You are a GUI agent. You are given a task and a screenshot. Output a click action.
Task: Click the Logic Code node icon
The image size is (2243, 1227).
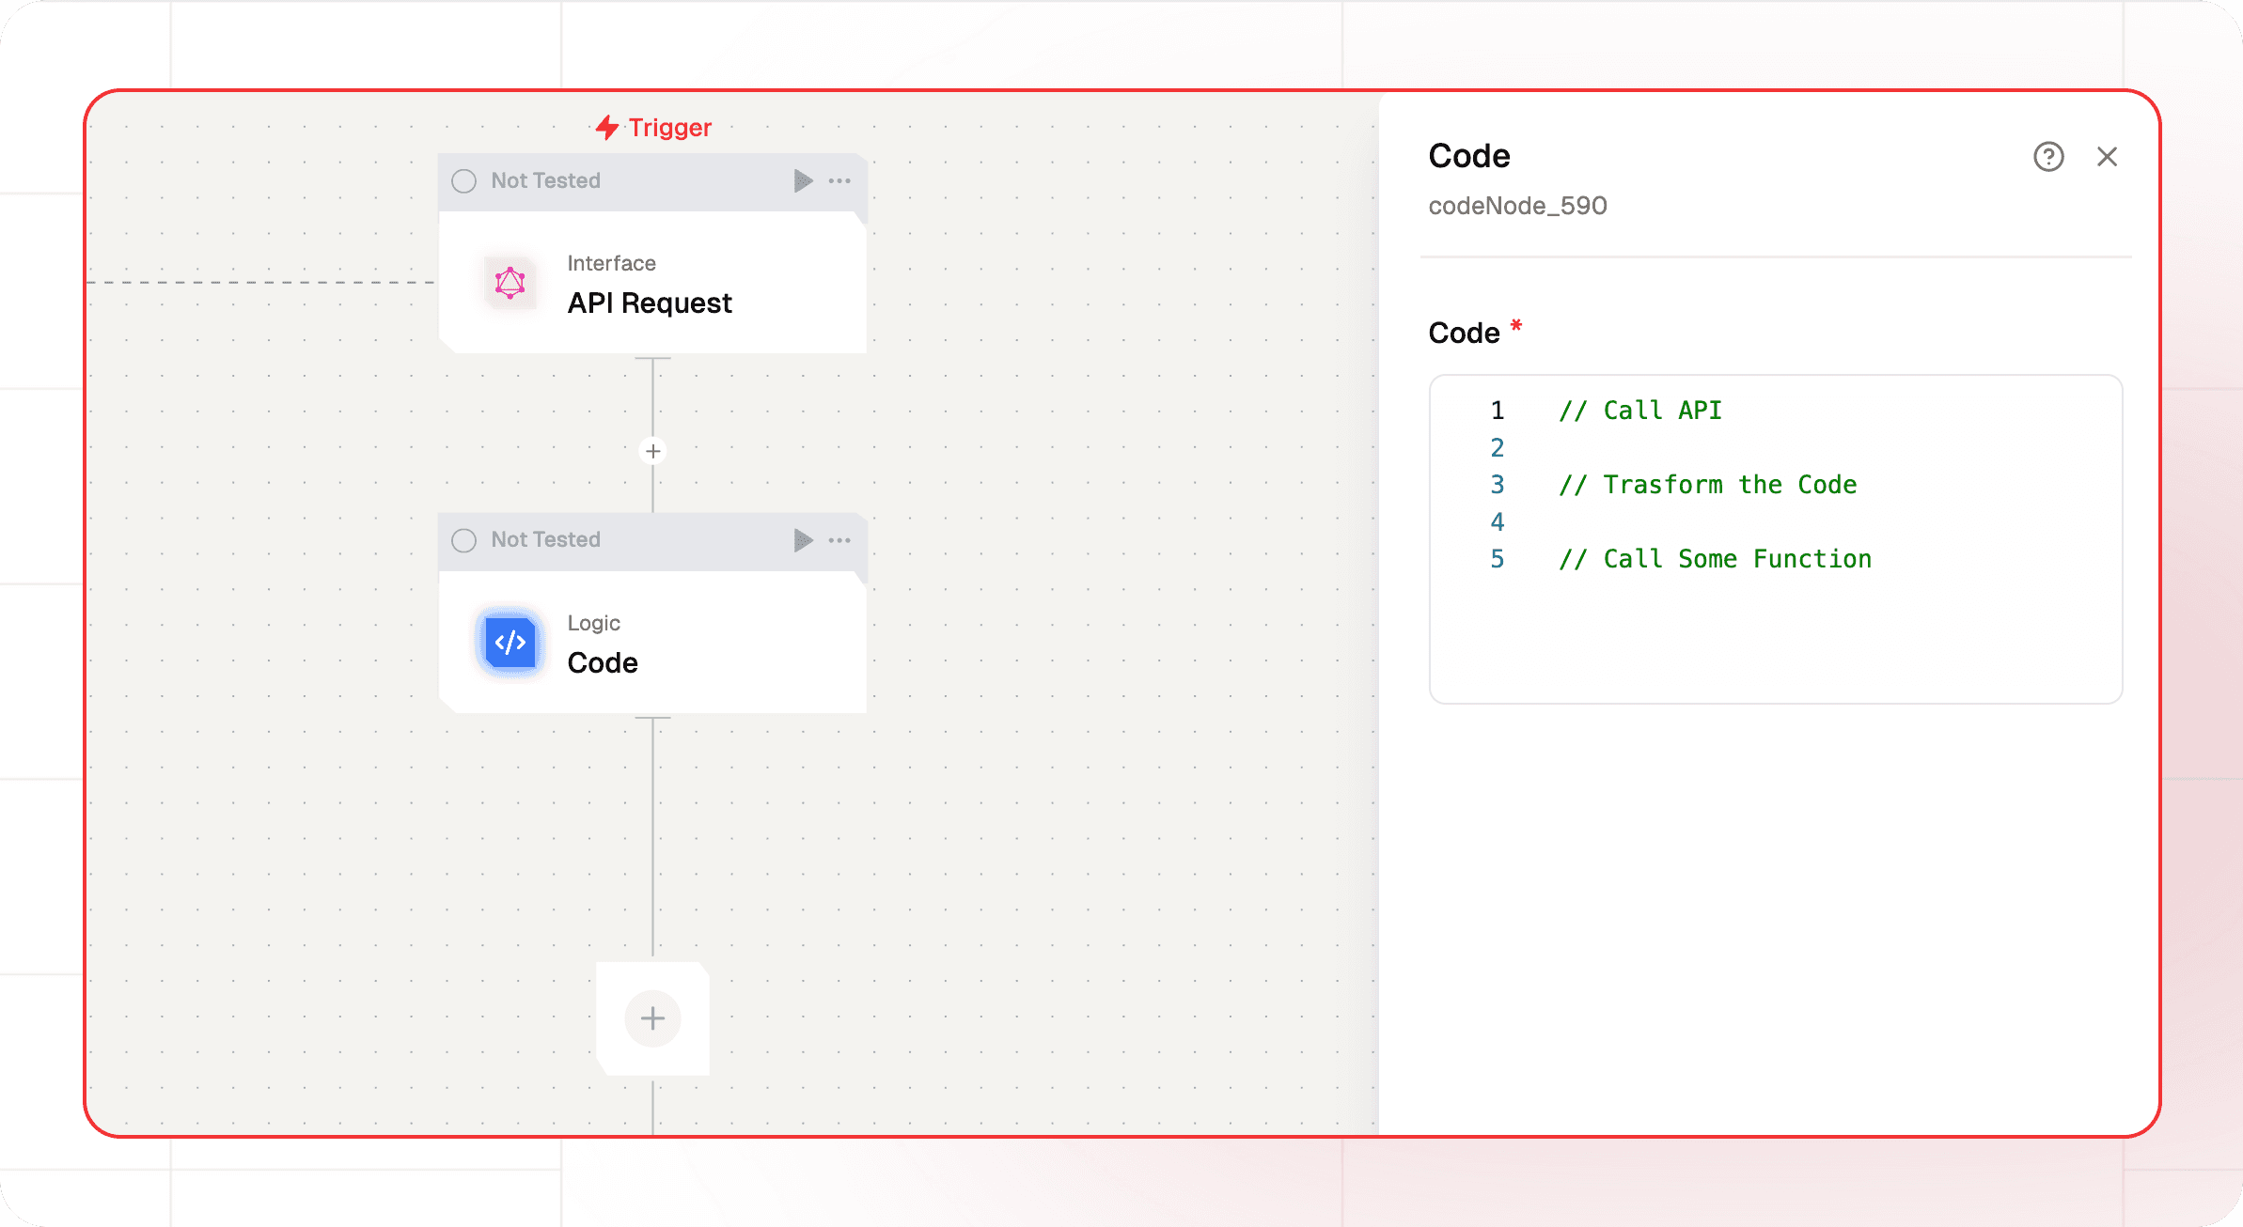510,641
